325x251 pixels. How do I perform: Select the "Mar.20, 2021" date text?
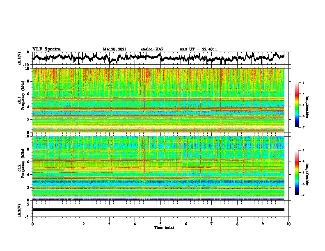click(114, 49)
